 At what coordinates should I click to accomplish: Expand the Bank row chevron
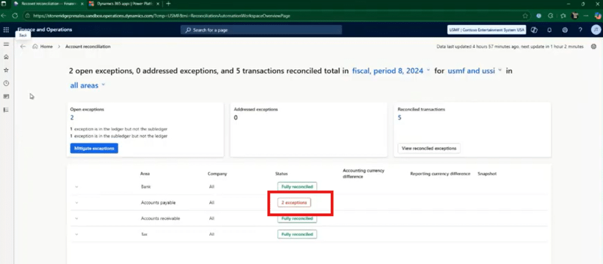pyautogui.click(x=76, y=187)
